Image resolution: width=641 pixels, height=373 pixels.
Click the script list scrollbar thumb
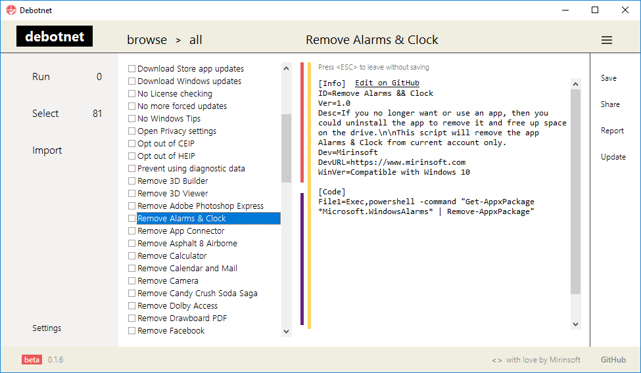point(286,148)
